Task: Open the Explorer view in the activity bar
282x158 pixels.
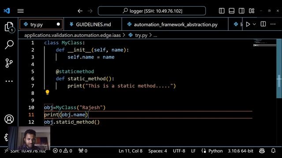Action: 9,27
